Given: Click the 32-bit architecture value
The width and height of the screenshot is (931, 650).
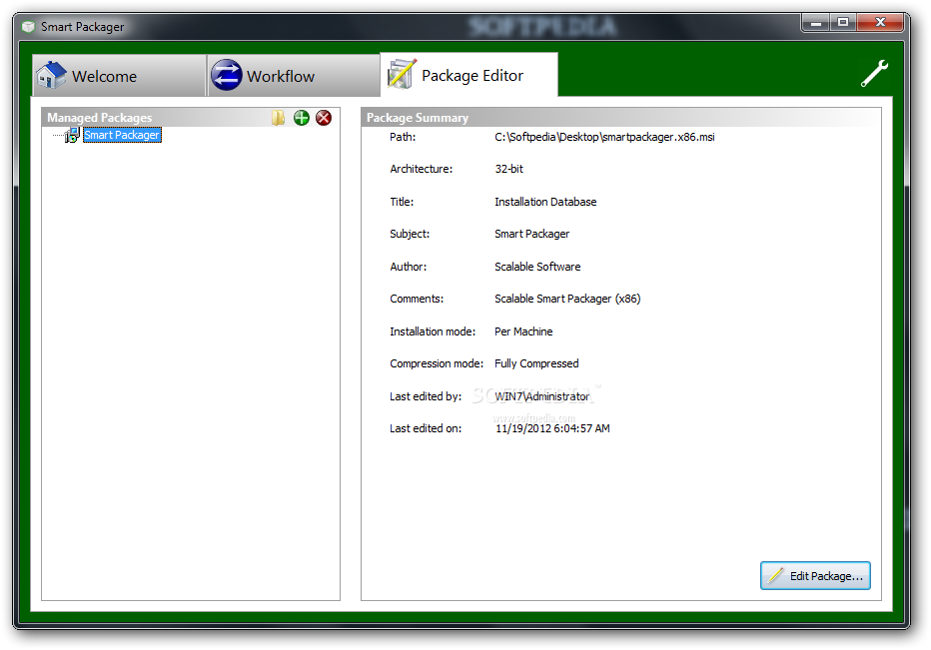Looking at the screenshot, I should (x=508, y=169).
